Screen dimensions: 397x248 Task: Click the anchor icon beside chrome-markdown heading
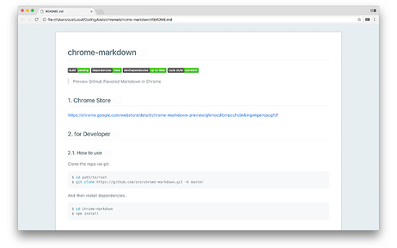143,53
